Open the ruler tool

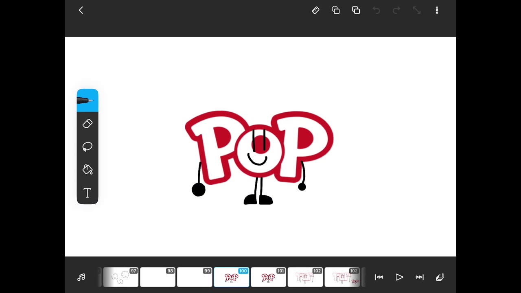[315, 10]
